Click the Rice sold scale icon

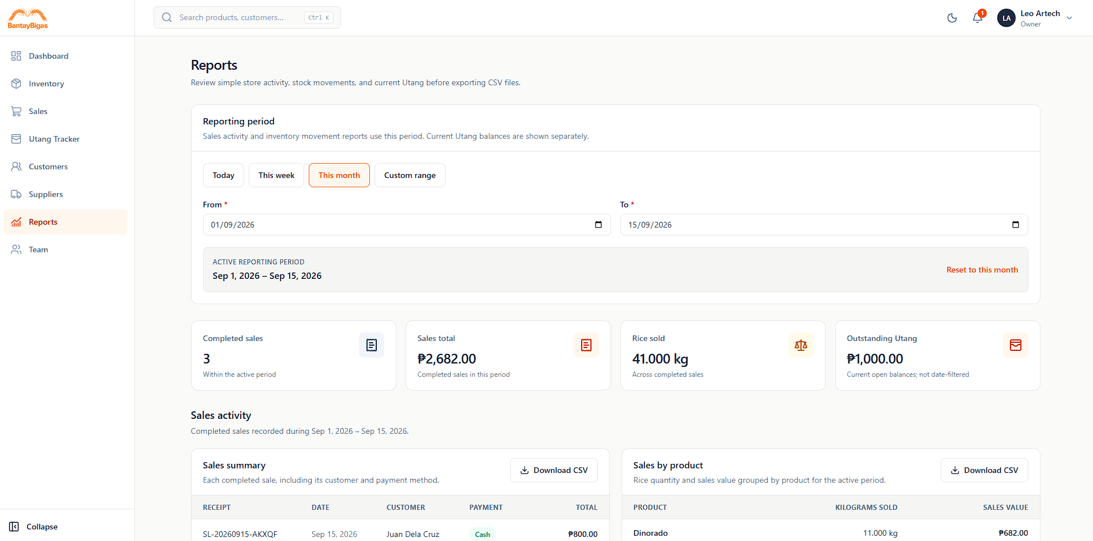coord(801,345)
